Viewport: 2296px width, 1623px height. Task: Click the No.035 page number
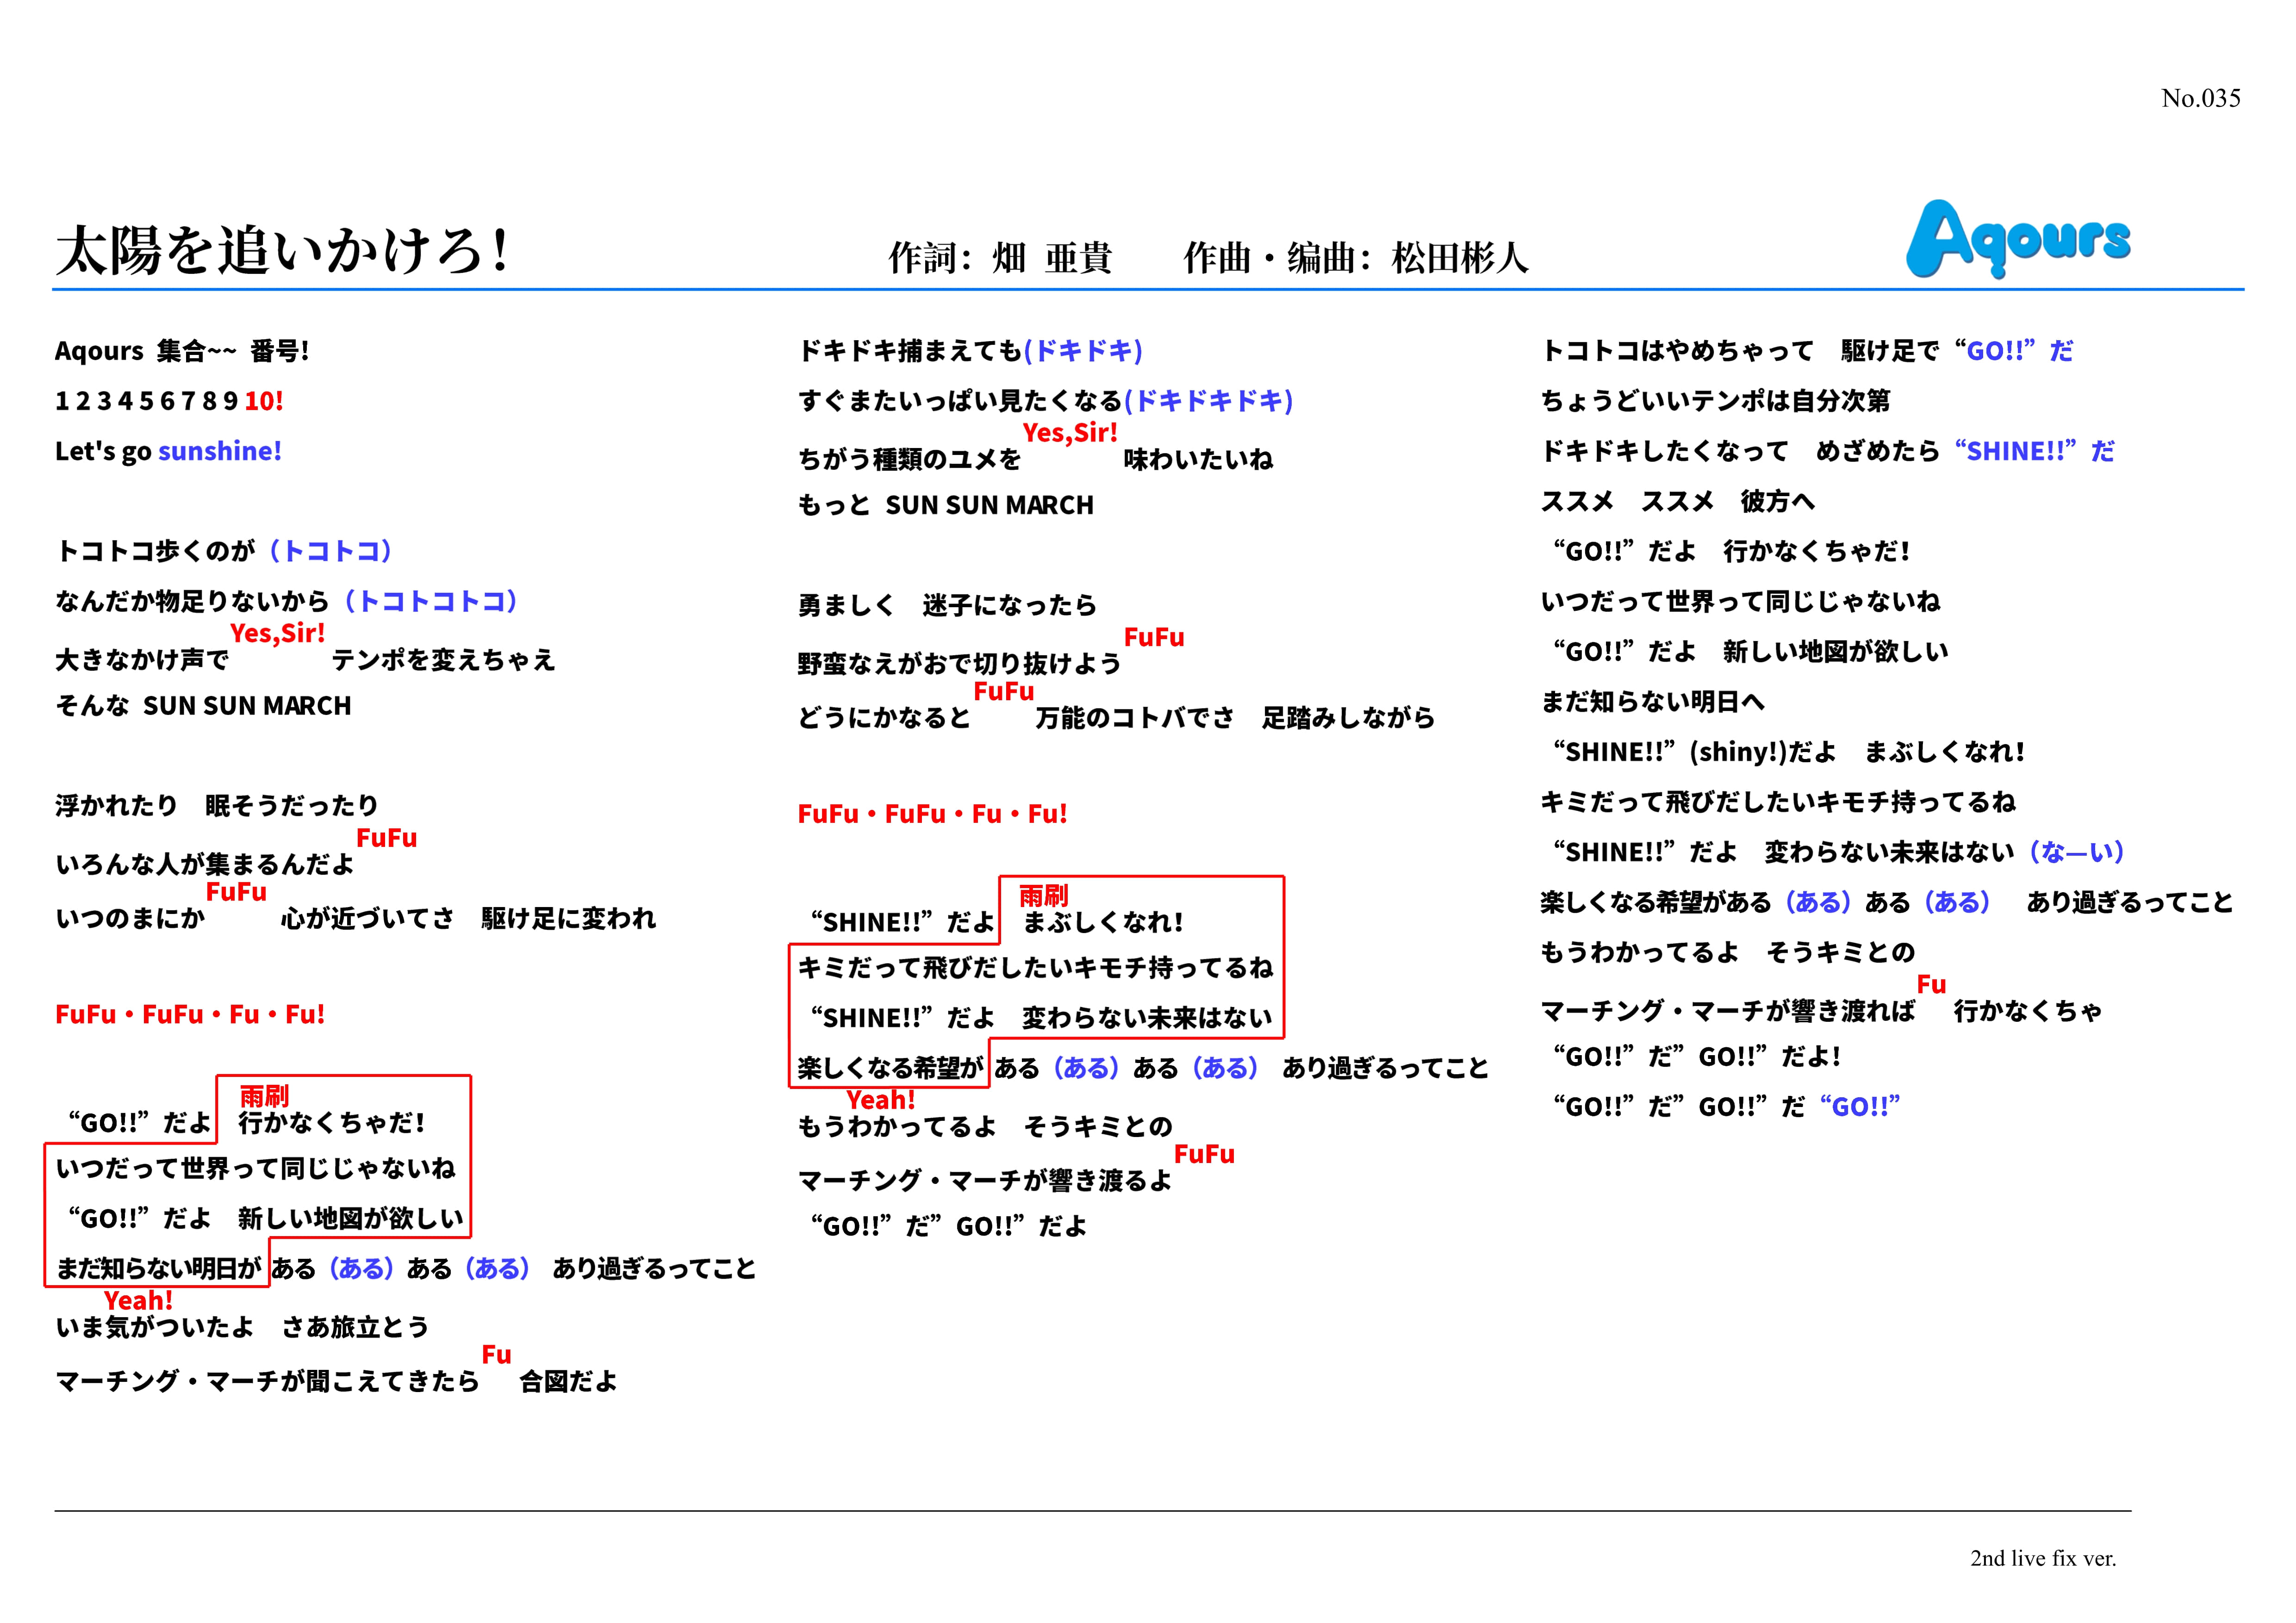point(2200,98)
